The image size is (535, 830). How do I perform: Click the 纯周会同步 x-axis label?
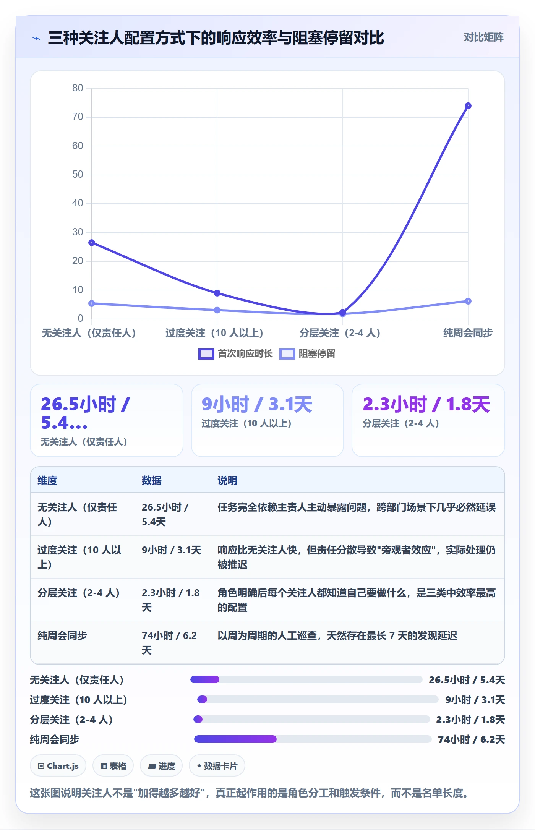pyautogui.click(x=468, y=333)
